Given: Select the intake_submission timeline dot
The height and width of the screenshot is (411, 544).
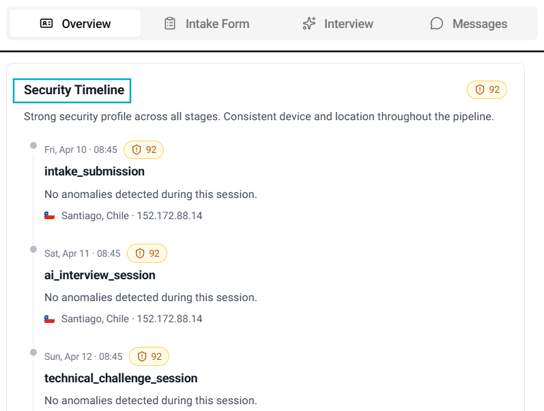Looking at the screenshot, I should coord(33,145).
